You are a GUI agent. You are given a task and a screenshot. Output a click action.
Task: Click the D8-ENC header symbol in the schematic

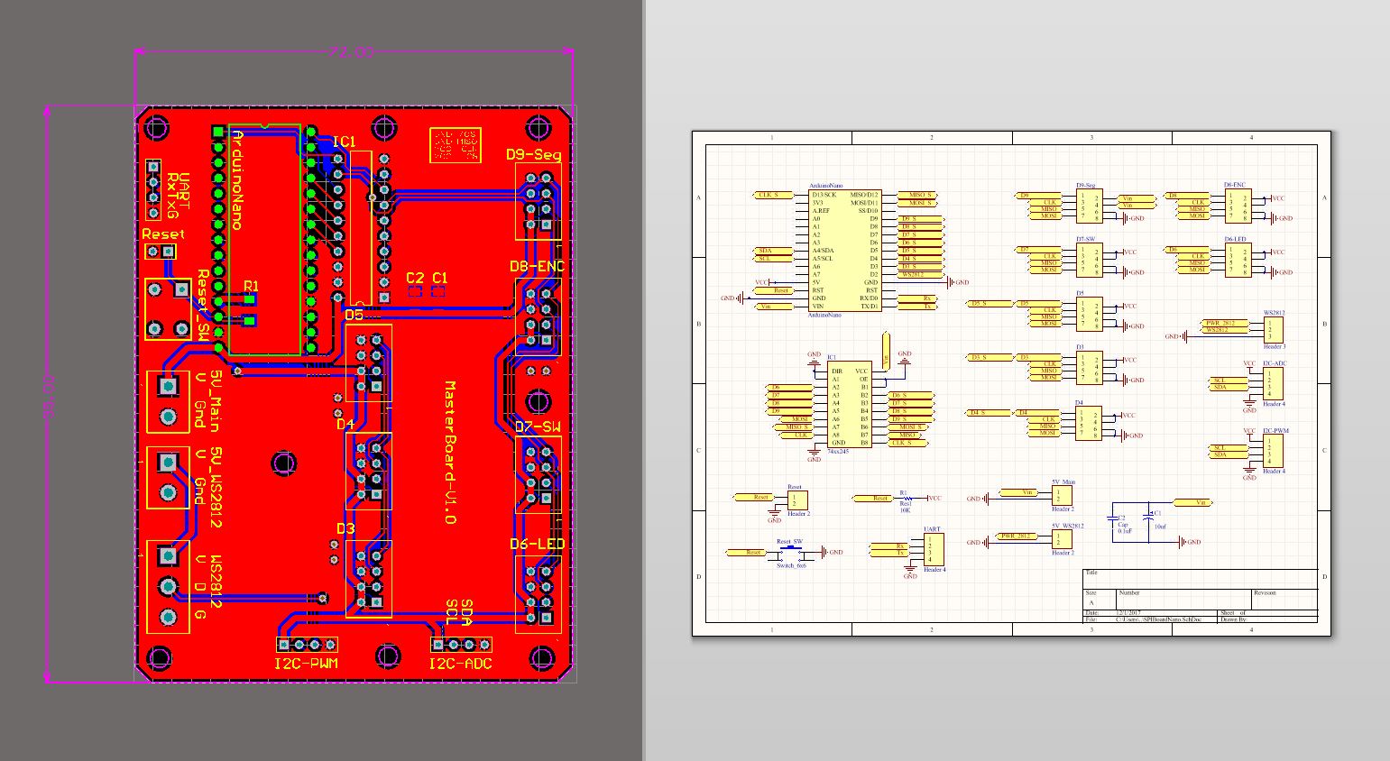pos(1238,206)
